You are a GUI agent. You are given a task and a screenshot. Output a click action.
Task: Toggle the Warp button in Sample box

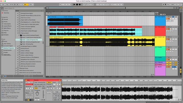(49, 82)
